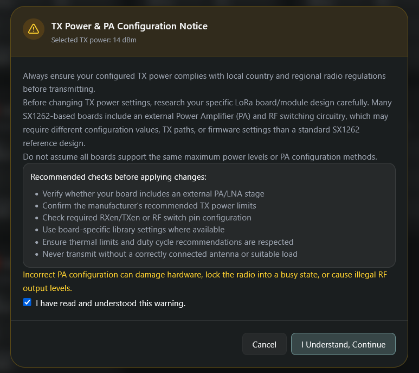Click the 'I have read and understood this warning.' label
The height and width of the screenshot is (373, 419).
click(x=111, y=304)
